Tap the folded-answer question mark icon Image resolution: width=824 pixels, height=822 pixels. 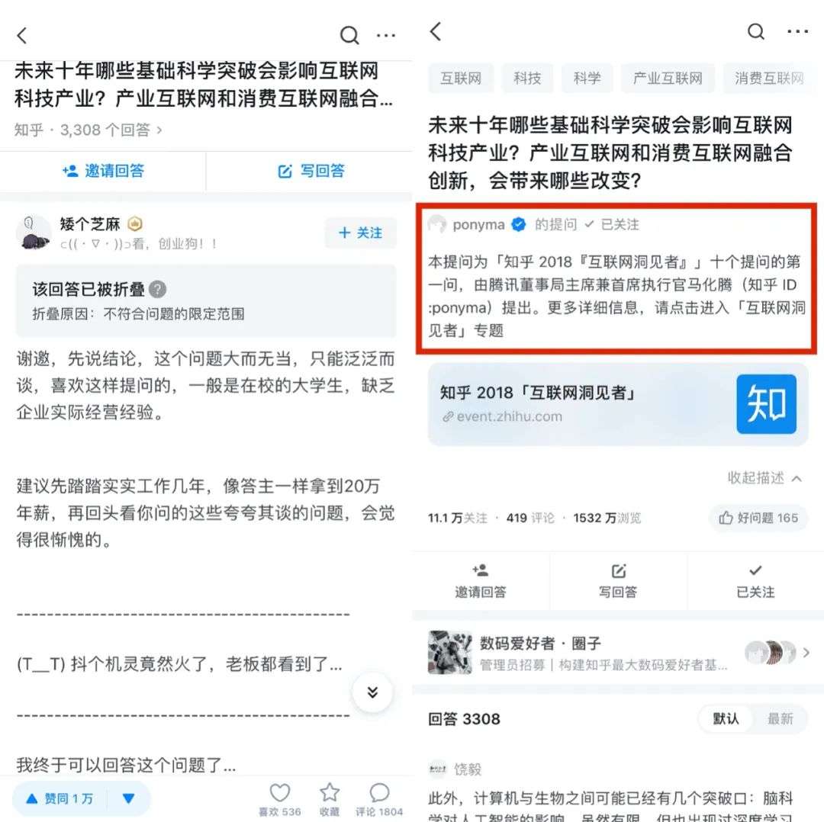coord(158,289)
